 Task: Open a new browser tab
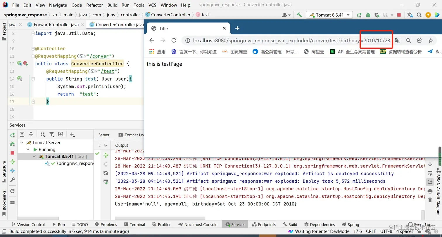coord(237,28)
